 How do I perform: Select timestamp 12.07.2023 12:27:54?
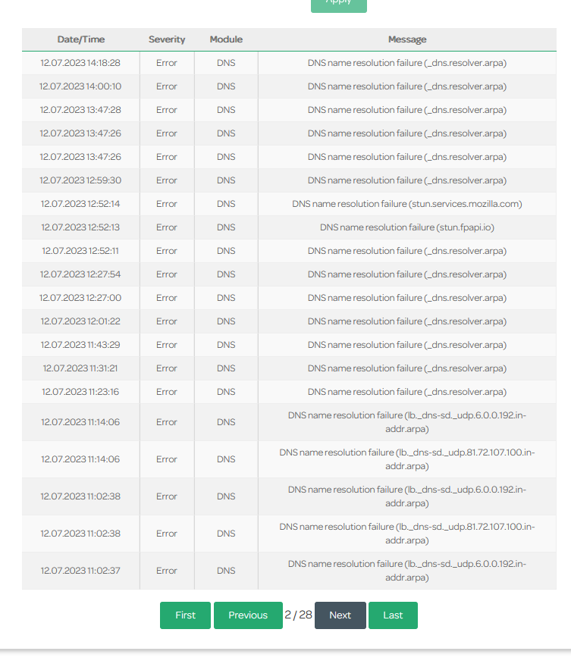pyautogui.click(x=80, y=274)
